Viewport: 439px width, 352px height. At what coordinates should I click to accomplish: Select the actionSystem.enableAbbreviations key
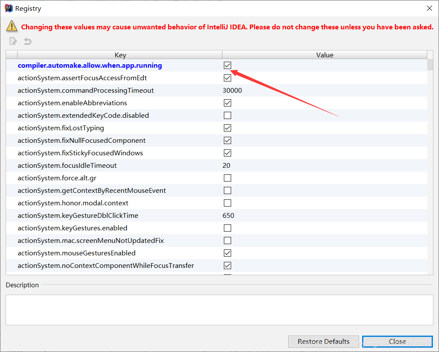[72, 103]
